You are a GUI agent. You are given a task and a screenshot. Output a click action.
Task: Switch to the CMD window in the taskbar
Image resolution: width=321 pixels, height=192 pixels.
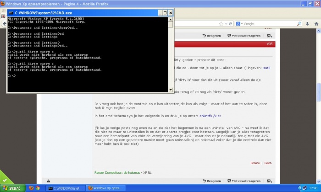click(66, 188)
